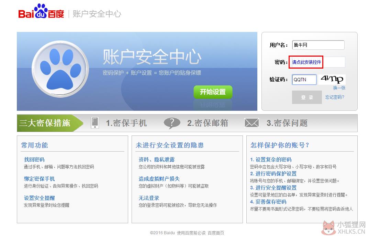Screen dimensions: 369x237
Task: Click the green 开始设置 button
Action: pyautogui.click(x=213, y=92)
